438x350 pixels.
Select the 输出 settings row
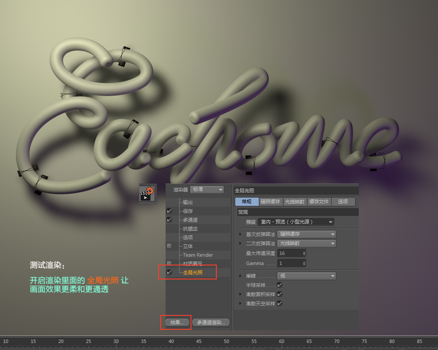(x=198, y=202)
